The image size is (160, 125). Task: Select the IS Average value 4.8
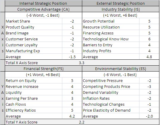point(149,57)
